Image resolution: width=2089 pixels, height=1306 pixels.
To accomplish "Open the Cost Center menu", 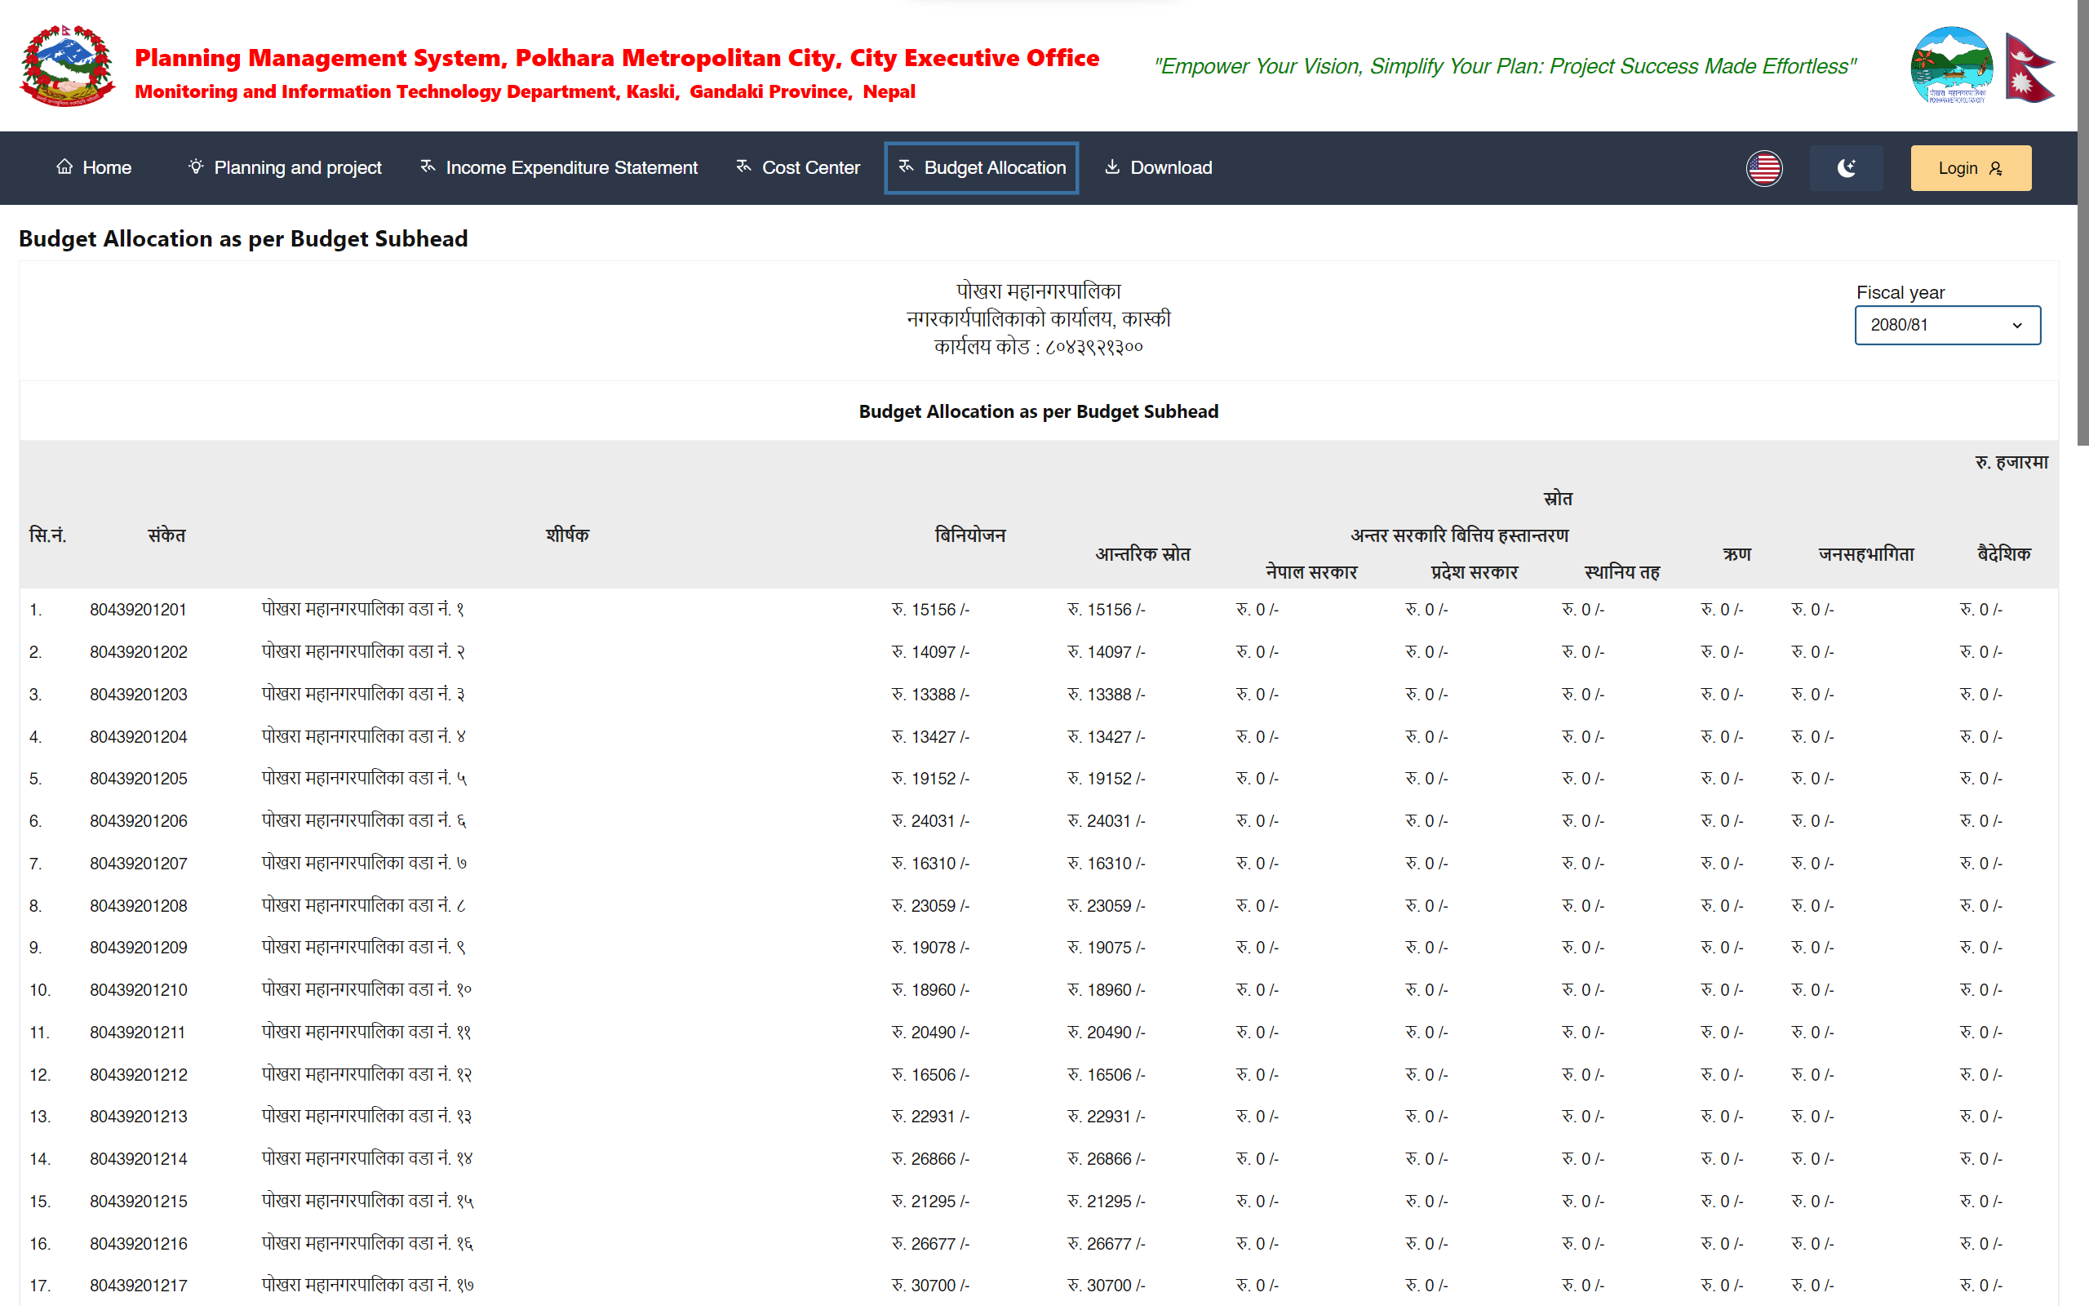I will point(809,167).
